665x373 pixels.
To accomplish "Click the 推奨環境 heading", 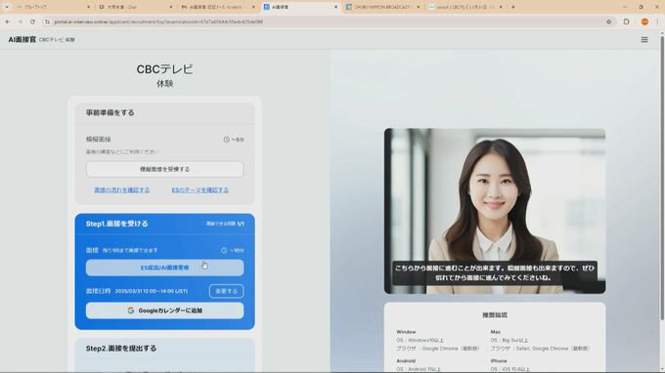I will click(x=495, y=315).
